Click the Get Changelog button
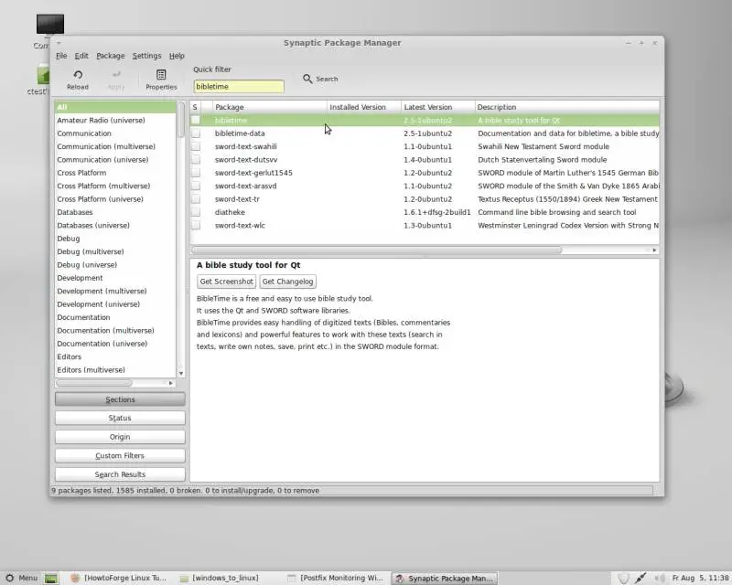 (x=287, y=282)
